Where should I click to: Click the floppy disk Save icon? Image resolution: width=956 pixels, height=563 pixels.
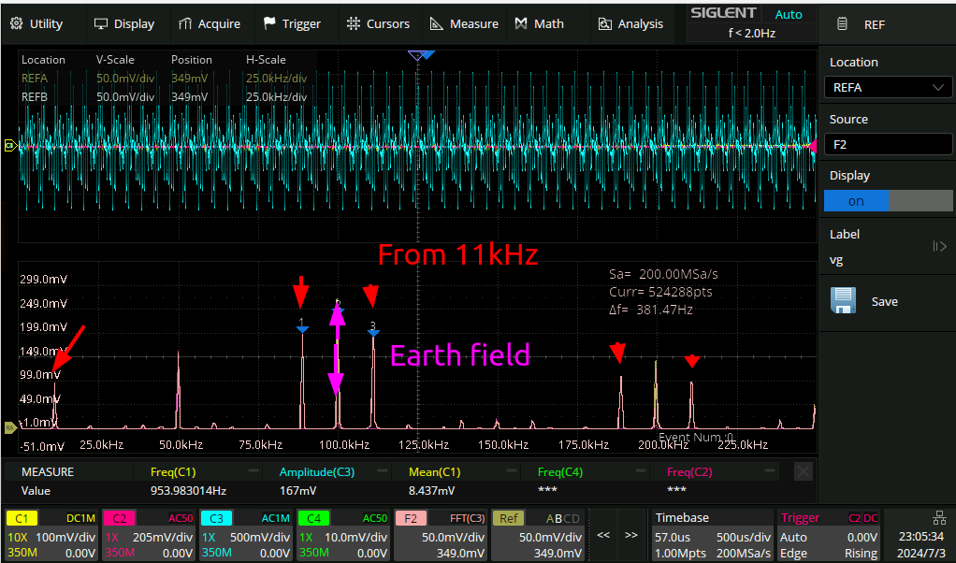[844, 301]
